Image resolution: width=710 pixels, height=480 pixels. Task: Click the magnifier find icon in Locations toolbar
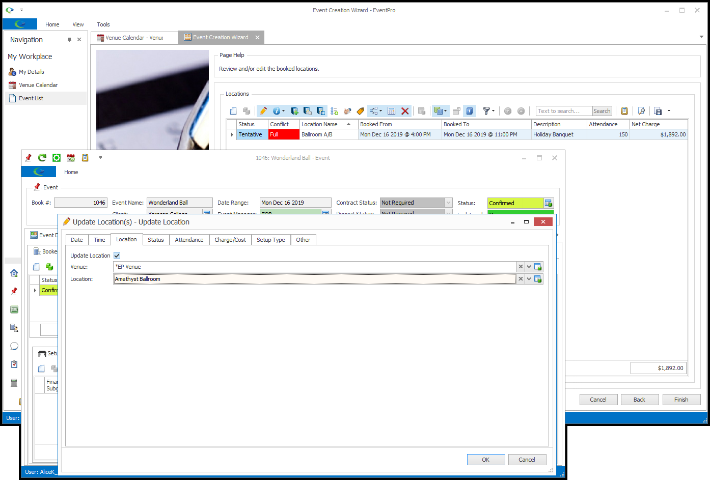(x=641, y=111)
